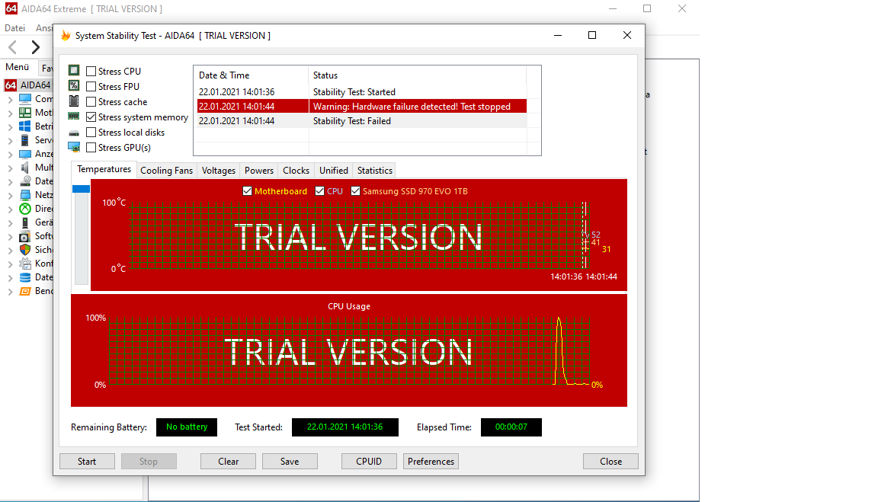Click the benchmark icon next to Benc tree item
878x502 pixels.
pyautogui.click(x=25, y=291)
